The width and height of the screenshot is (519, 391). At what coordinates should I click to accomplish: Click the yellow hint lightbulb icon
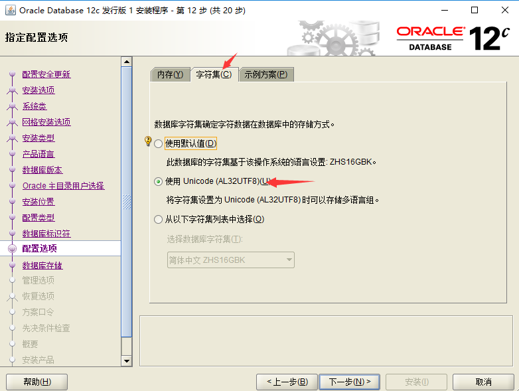click(x=148, y=141)
